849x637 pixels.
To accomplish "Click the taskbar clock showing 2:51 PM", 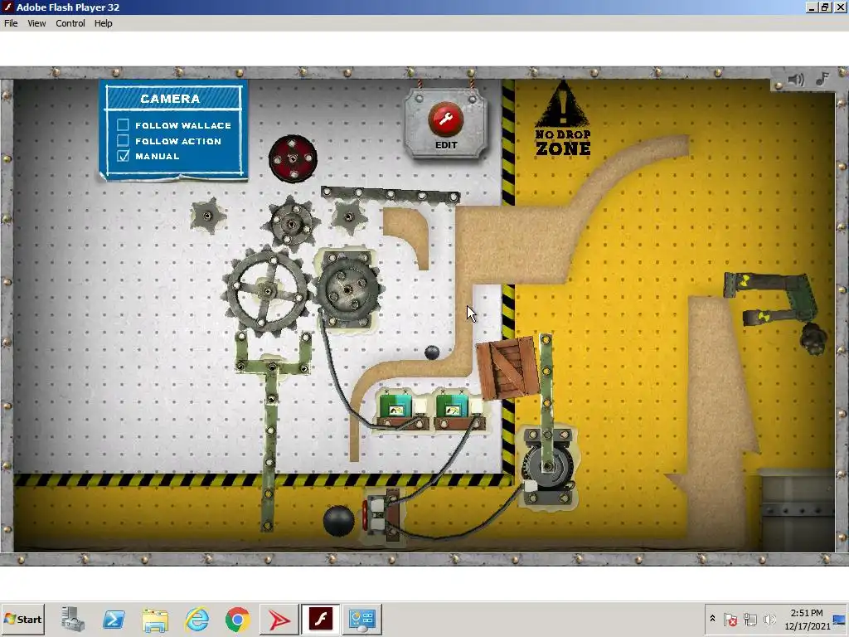I will (x=807, y=619).
